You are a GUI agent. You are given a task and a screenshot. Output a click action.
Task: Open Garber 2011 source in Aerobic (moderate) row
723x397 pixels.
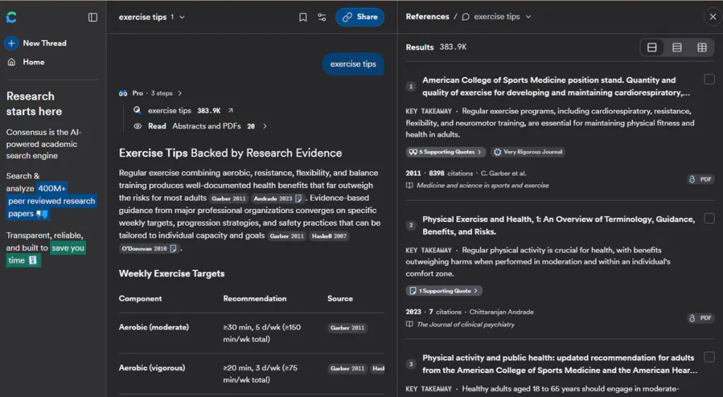(x=347, y=328)
